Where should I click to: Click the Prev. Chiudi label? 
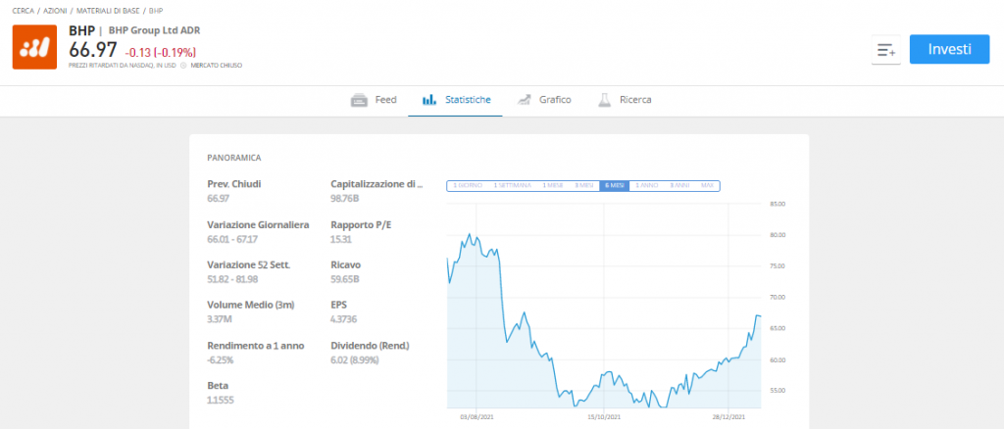(234, 184)
